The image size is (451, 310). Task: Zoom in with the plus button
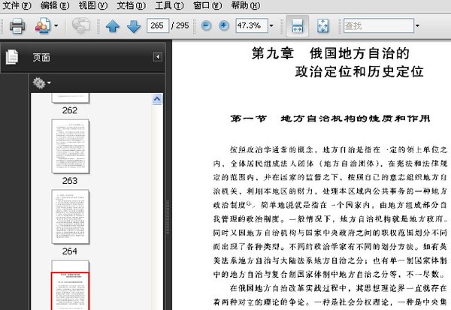click(224, 26)
